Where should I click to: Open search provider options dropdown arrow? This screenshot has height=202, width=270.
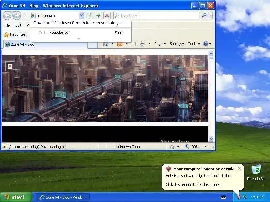(210, 15)
